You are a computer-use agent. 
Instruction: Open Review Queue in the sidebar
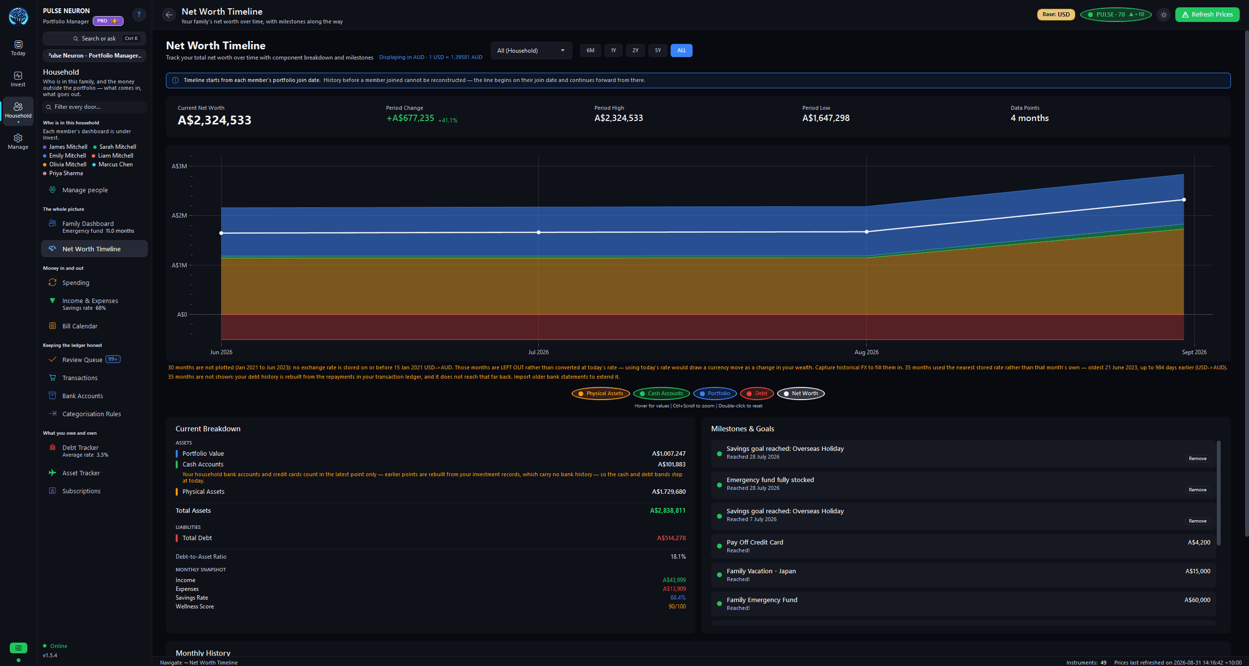click(94, 360)
